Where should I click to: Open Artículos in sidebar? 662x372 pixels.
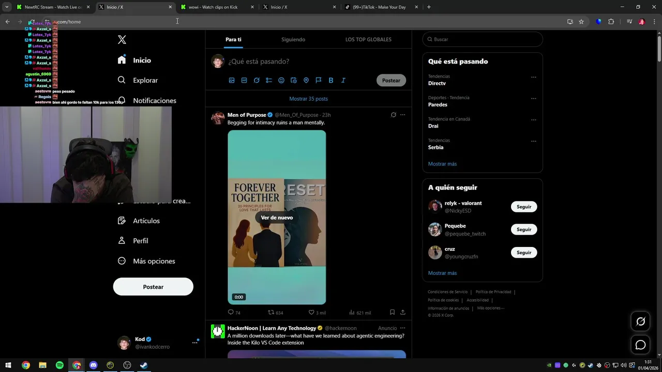click(x=139, y=221)
